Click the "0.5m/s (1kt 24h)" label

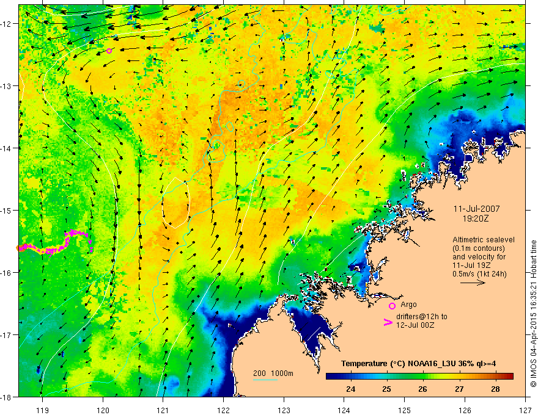click(x=480, y=274)
